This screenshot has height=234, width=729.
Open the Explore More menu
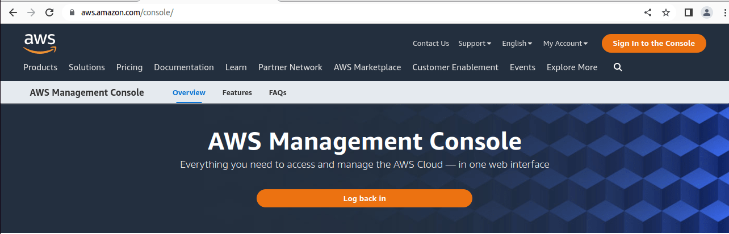572,67
